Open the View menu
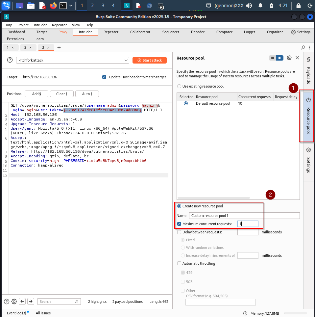The height and width of the screenshot is (317, 315). pyautogui.click(x=76, y=25)
